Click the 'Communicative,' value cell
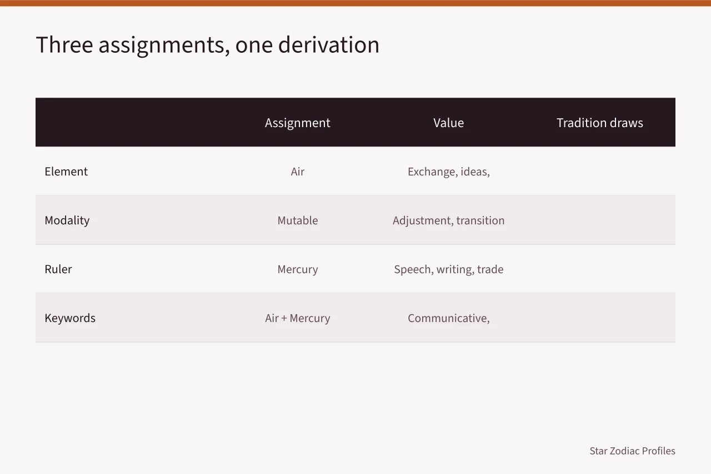This screenshot has height=474, width=711. pos(449,318)
